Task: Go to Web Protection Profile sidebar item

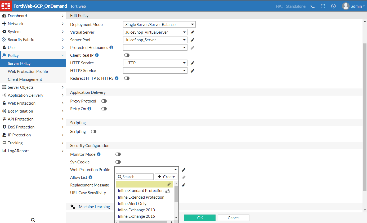Action: click(x=33, y=72)
